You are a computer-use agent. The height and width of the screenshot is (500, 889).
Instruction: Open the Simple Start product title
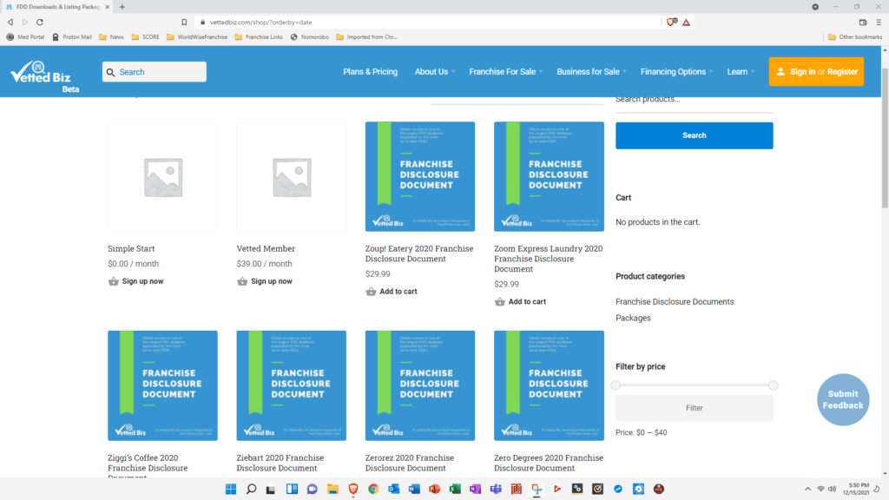pyautogui.click(x=131, y=248)
